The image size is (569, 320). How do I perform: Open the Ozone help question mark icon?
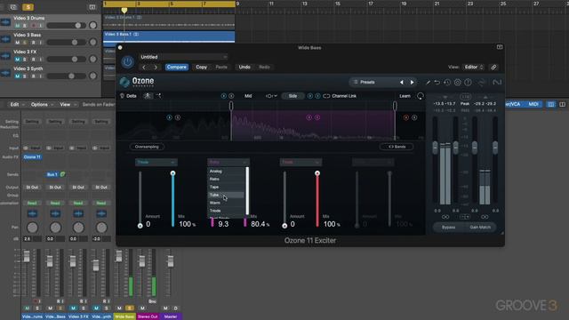pos(469,83)
